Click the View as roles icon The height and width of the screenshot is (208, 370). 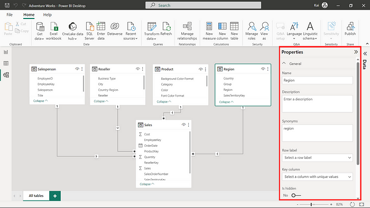264,26
